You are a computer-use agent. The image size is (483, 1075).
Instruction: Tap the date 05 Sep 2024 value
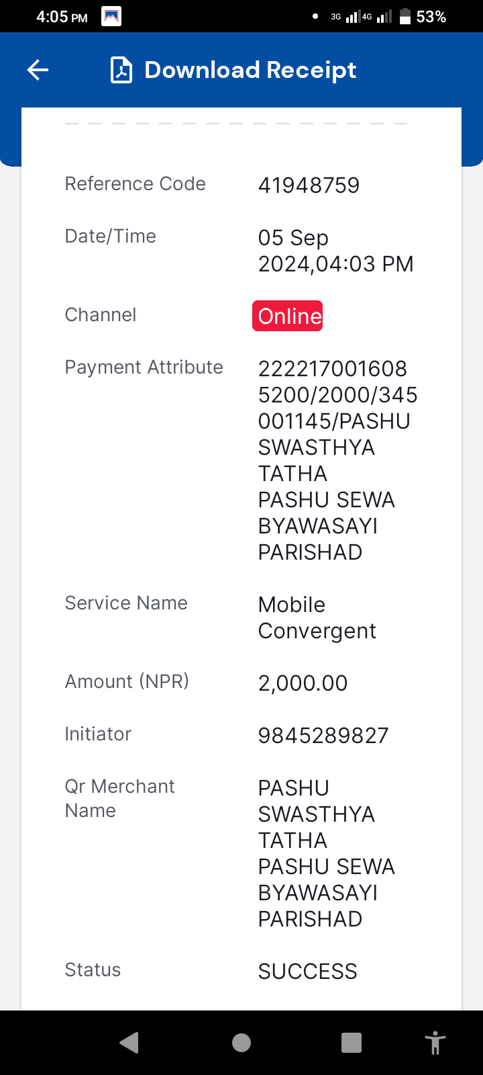coord(336,251)
